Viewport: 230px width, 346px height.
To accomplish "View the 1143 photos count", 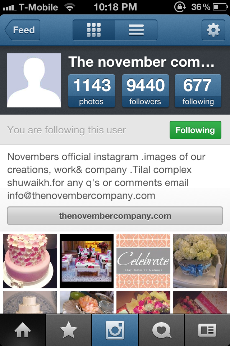I will pos(92,91).
